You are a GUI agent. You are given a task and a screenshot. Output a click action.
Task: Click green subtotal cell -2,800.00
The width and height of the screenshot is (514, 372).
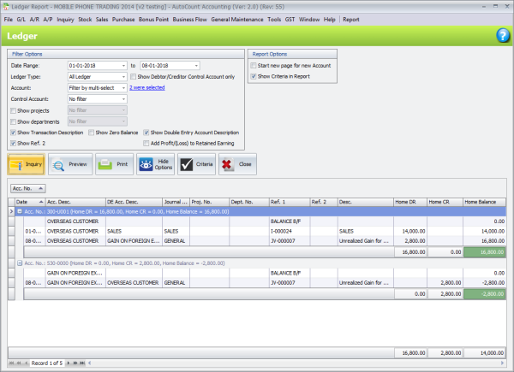pos(484,294)
